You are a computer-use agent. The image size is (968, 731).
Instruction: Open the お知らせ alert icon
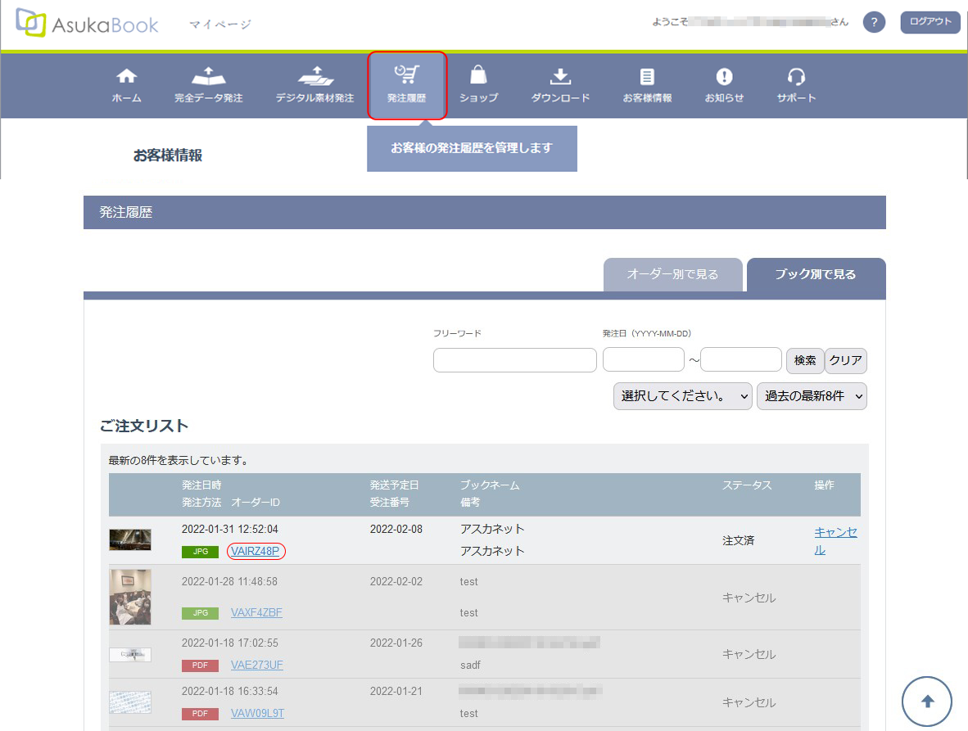click(x=724, y=77)
